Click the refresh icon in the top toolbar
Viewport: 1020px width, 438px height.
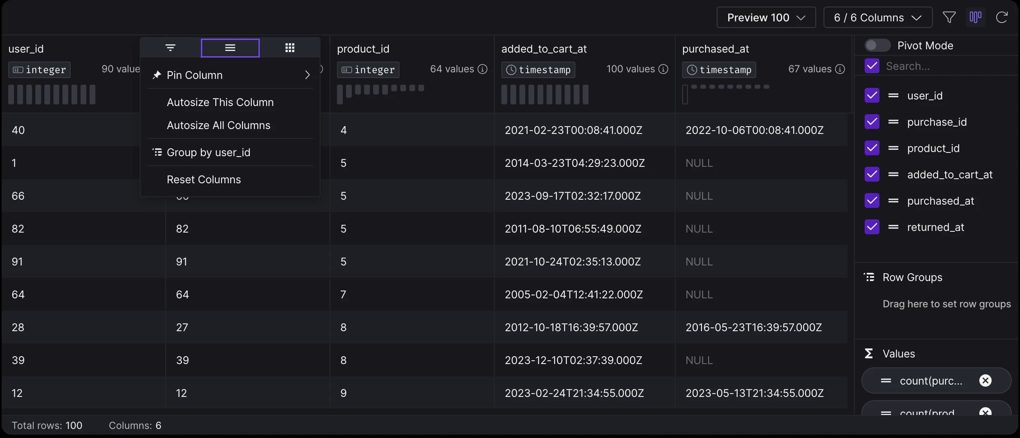[1002, 17]
